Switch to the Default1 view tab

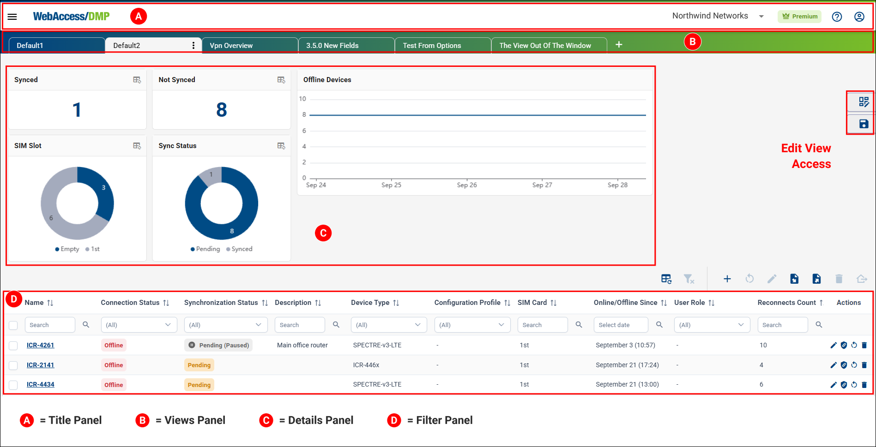point(57,45)
